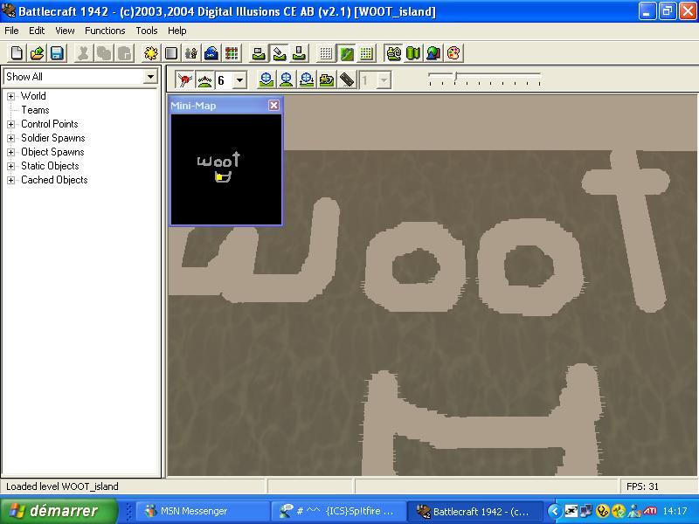This screenshot has width=699, height=524.
Task: Open the Tools menu
Action: (147, 31)
